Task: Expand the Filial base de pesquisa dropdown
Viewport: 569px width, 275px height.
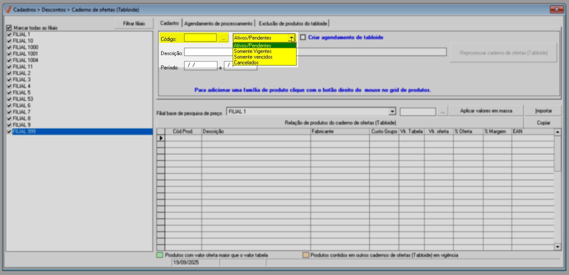Action: [x=392, y=111]
